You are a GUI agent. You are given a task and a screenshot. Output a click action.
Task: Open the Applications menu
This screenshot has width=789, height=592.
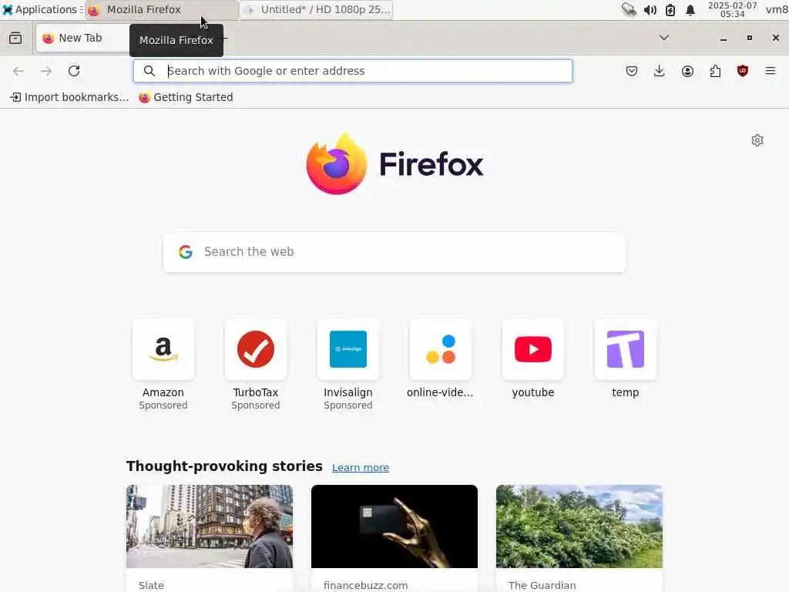coord(42,9)
